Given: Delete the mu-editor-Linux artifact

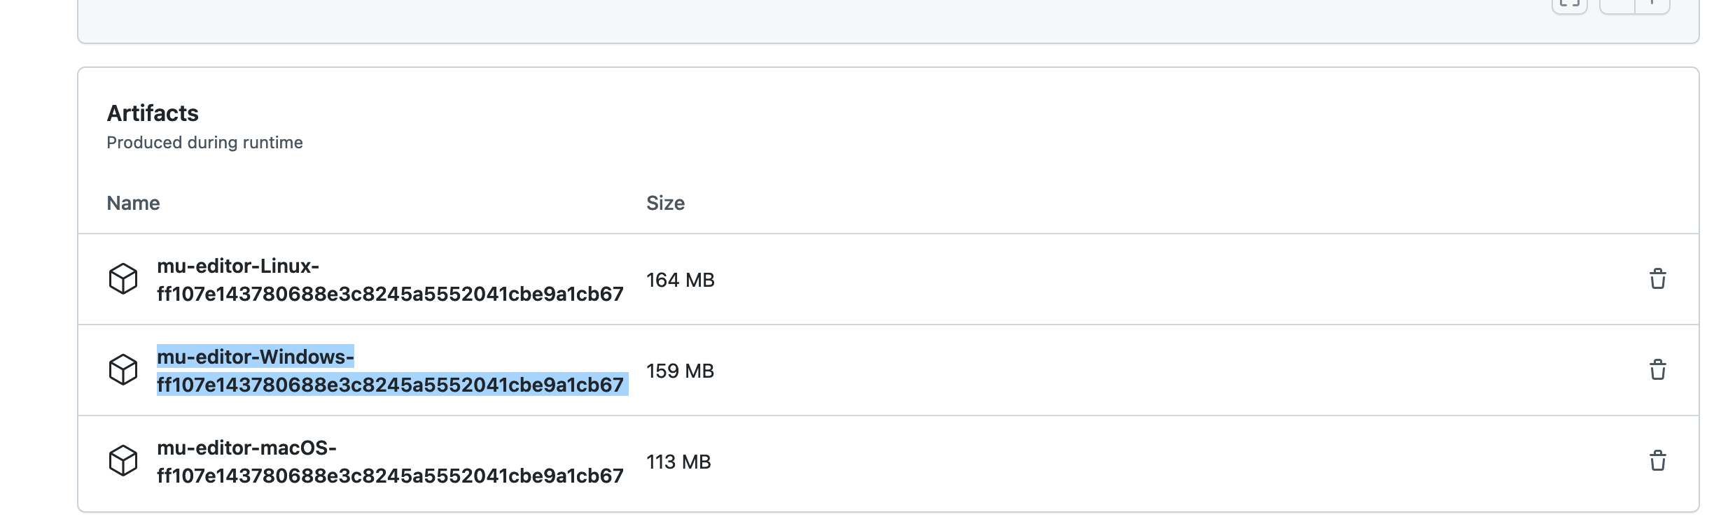Looking at the screenshot, I should pyautogui.click(x=1659, y=279).
